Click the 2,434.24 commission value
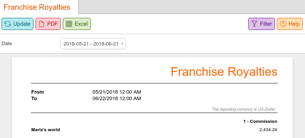The height and width of the screenshot is (138, 305). (x=268, y=130)
